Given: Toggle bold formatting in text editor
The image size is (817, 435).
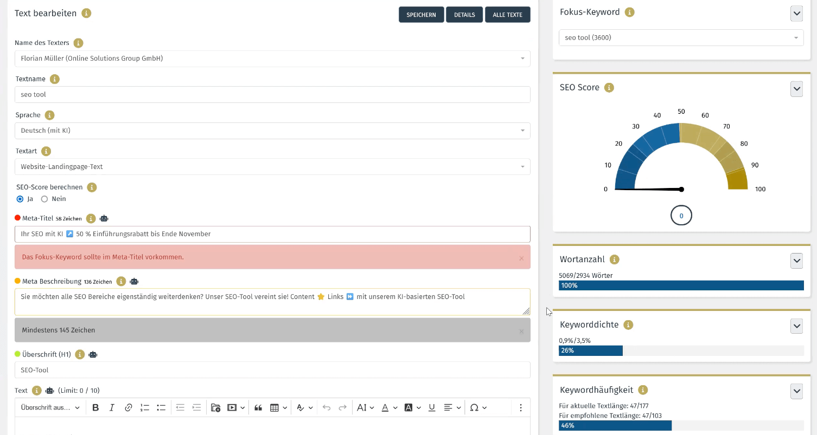Looking at the screenshot, I should tap(95, 407).
